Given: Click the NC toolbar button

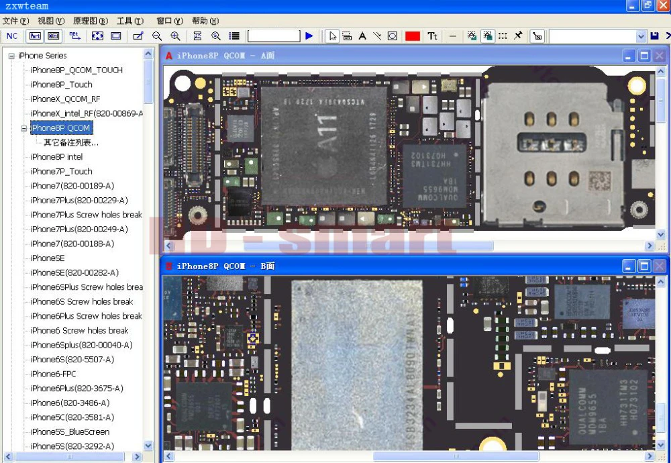Looking at the screenshot, I should pos(12,36).
